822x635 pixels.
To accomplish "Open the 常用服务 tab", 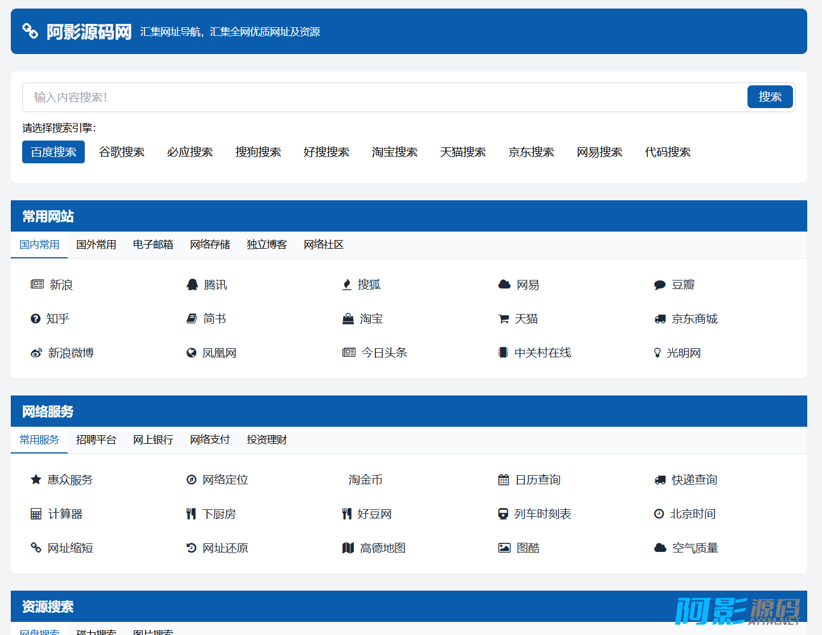I will click(39, 440).
